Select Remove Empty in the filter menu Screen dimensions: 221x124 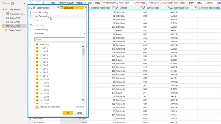pyautogui.click(x=41, y=29)
